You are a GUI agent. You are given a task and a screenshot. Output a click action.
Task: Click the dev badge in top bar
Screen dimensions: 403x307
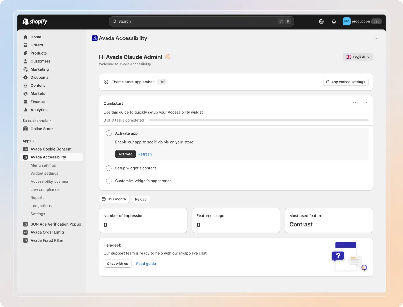point(376,22)
